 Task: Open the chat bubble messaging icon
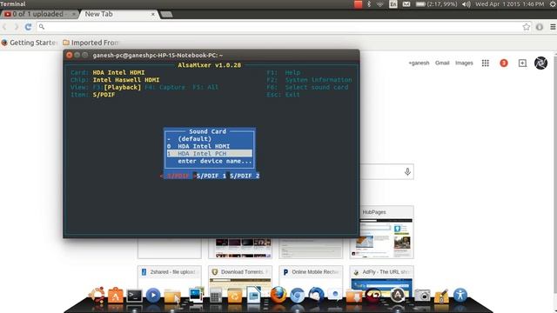(334, 295)
